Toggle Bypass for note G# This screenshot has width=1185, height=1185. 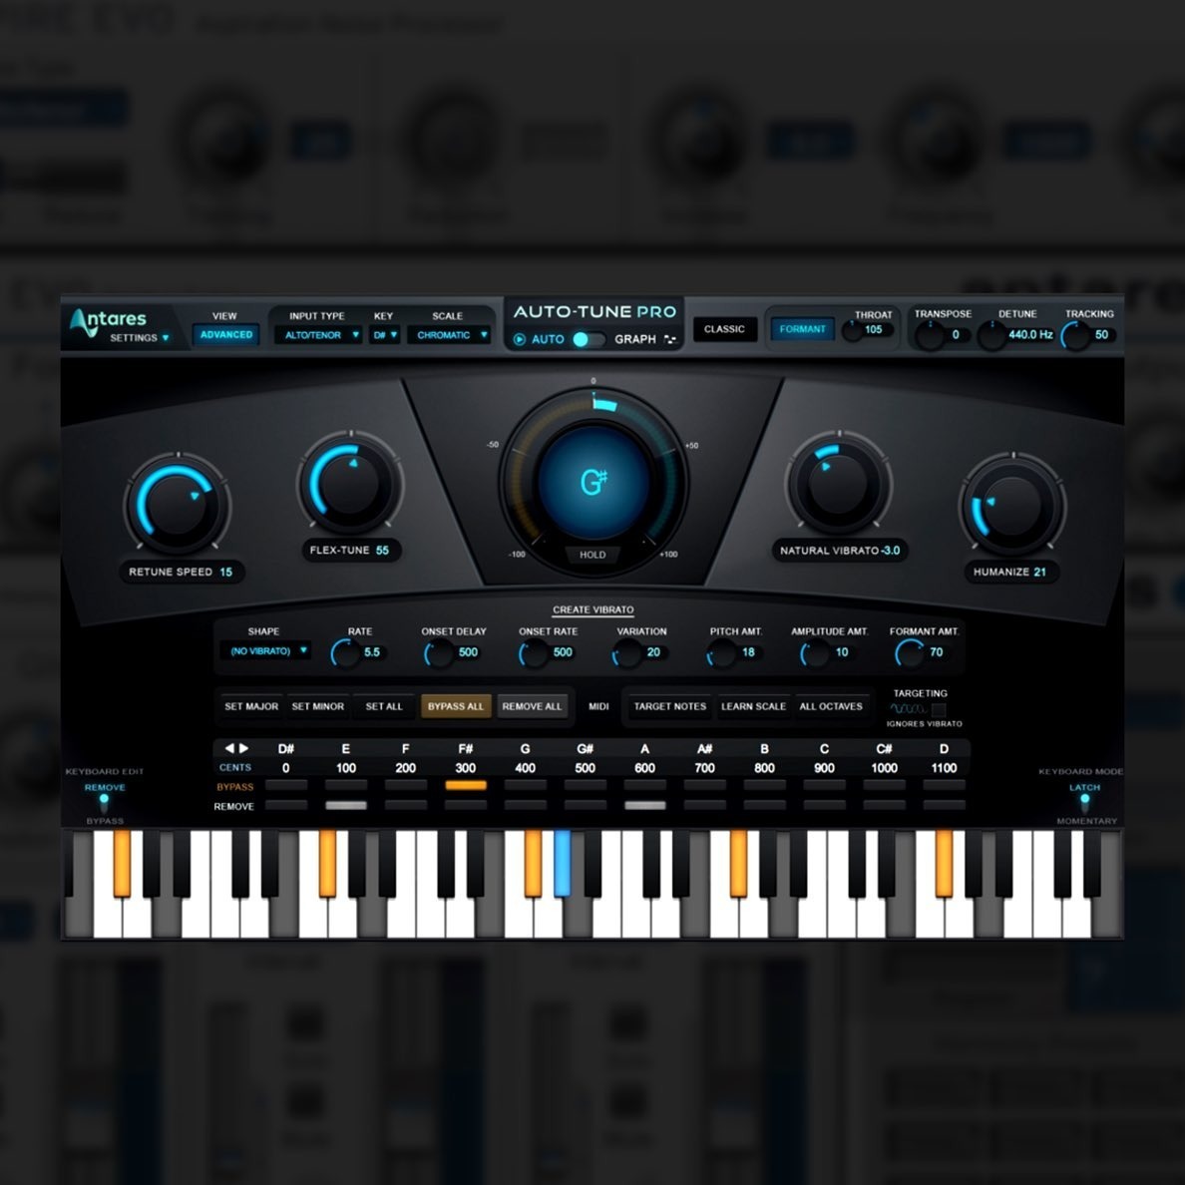tap(585, 786)
